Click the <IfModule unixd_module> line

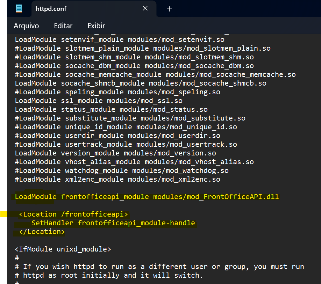pyautogui.click(x=63, y=249)
